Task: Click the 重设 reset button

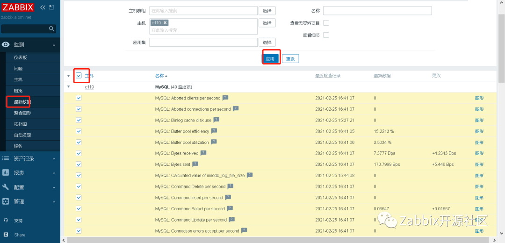Action: click(x=290, y=58)
